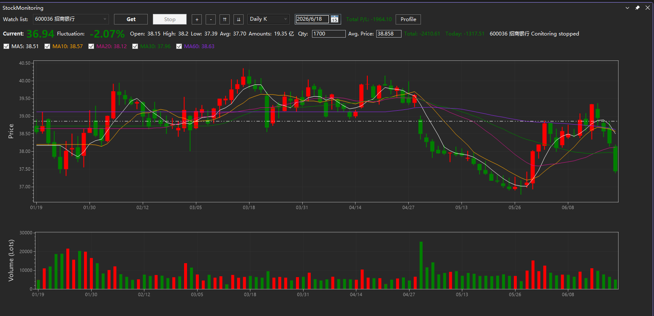
Task: Click the Price axis title
Action: point(11,131)
